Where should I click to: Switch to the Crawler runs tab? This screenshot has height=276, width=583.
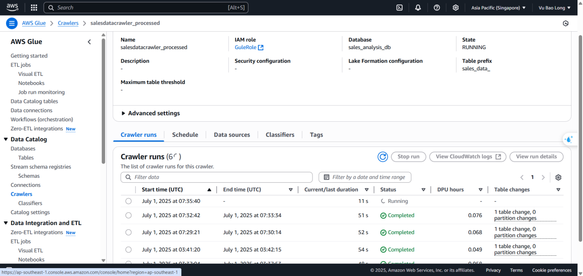139,135
